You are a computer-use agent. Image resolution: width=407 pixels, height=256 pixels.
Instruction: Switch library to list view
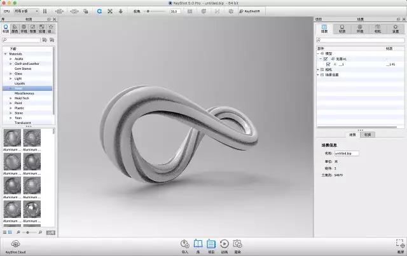pos(4,232)
